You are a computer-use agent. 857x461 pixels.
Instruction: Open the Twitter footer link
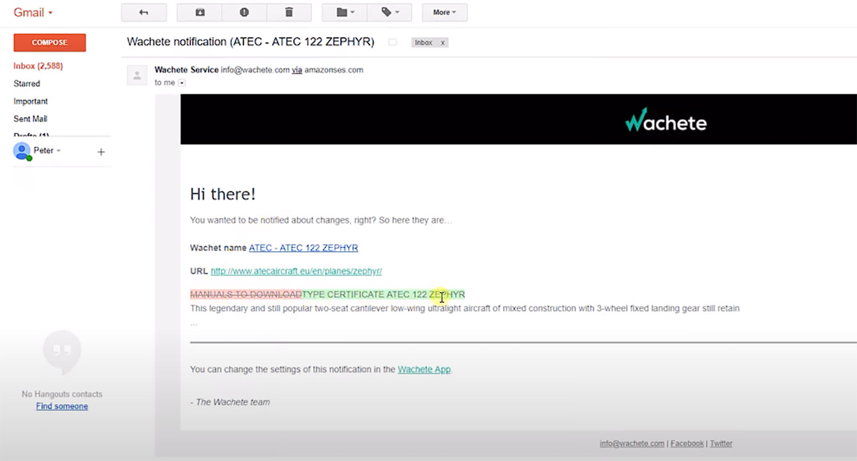(721, 443)
